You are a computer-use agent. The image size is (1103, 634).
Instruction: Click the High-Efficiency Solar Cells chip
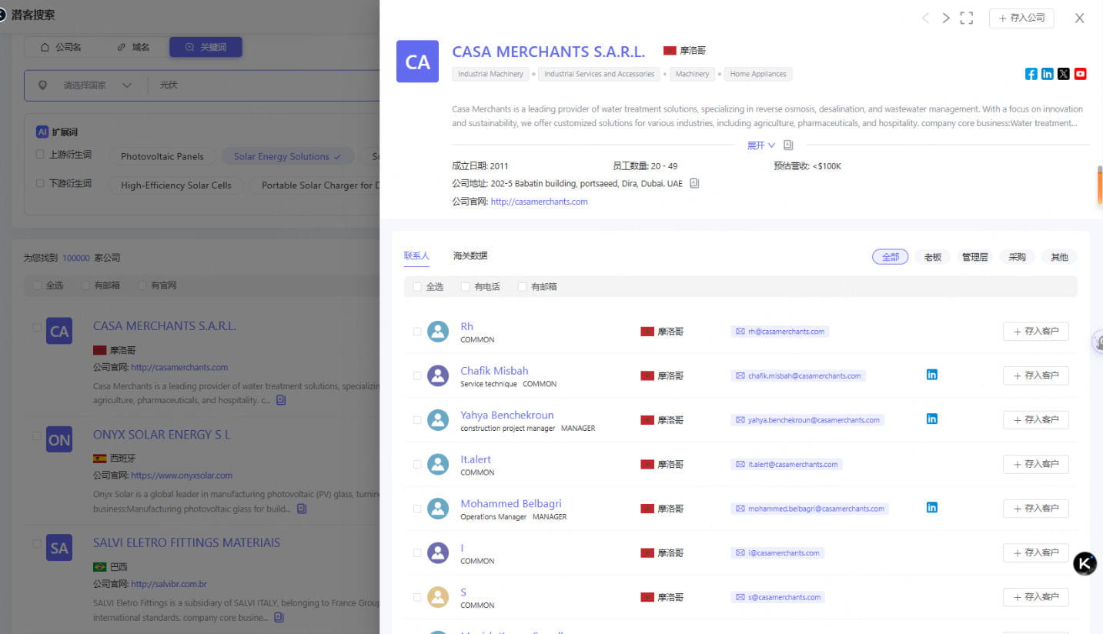176,185
